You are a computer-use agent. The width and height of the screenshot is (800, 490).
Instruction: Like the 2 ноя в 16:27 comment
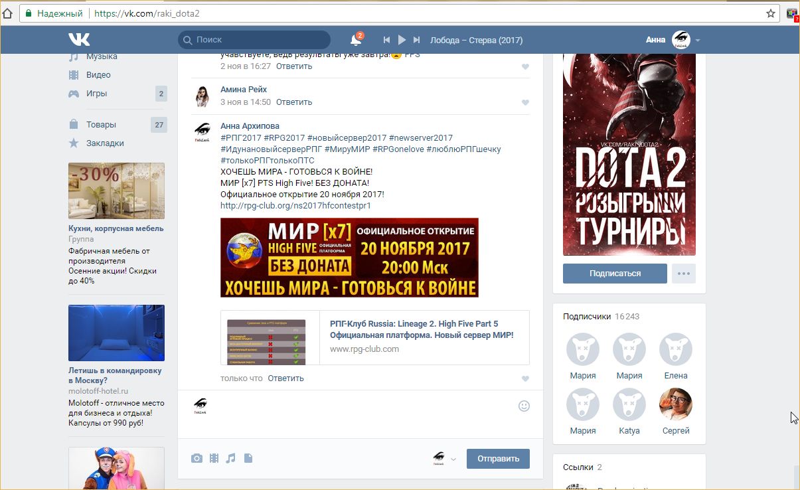coord(525,66)
